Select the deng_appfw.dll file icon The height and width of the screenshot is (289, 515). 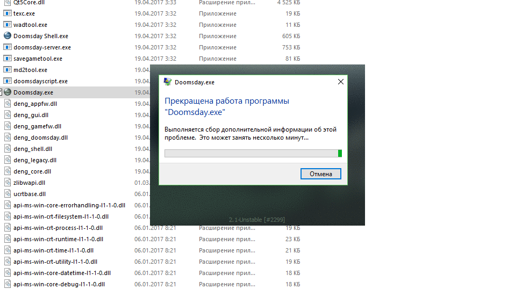pos(8,104)
